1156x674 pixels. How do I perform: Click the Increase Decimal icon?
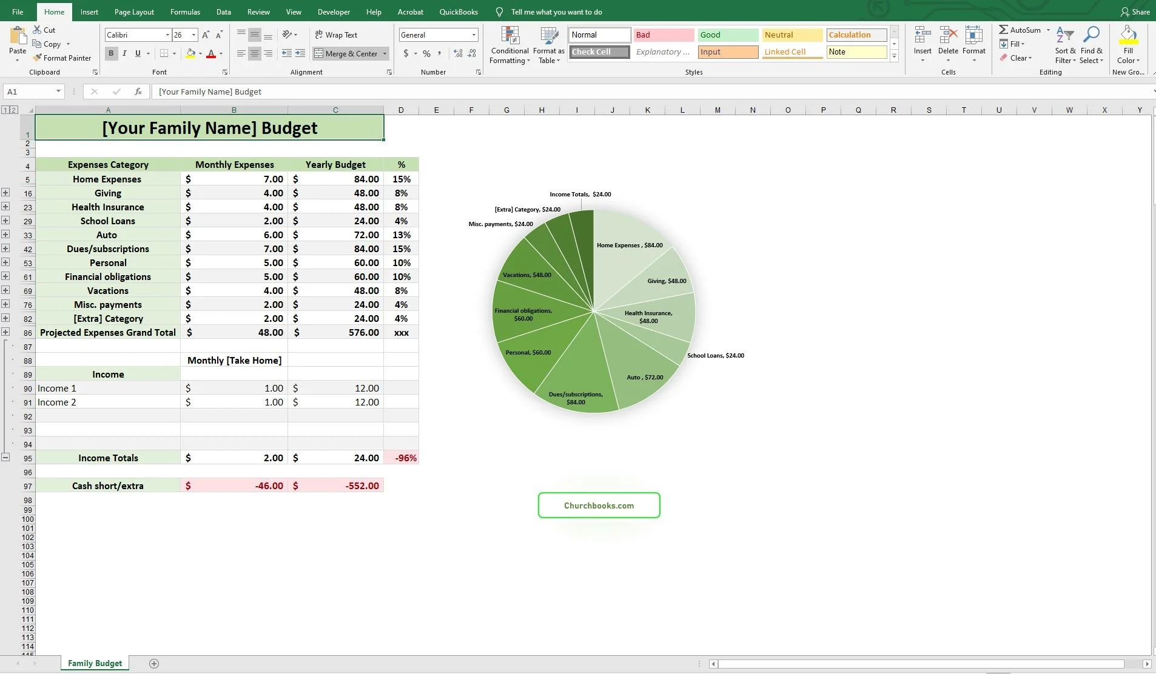457,53
